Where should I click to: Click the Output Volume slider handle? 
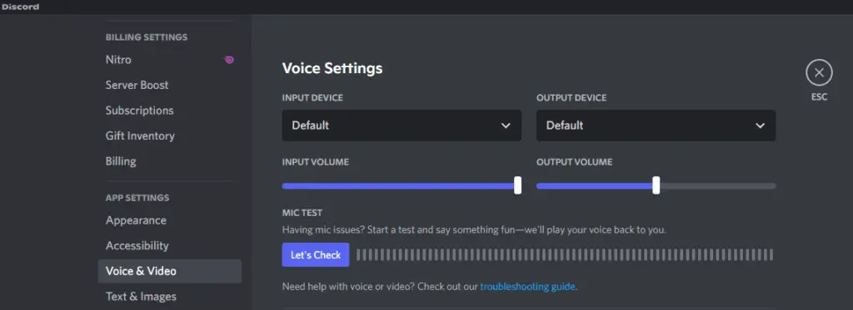tap(656, 185)
